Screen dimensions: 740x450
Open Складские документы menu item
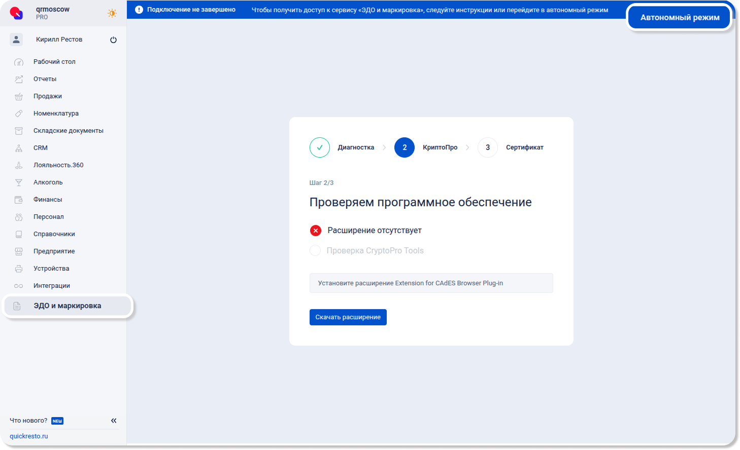click(x=68, y=131)
